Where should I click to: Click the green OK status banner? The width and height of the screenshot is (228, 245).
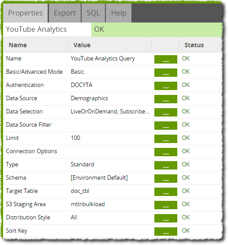[157, 30]
